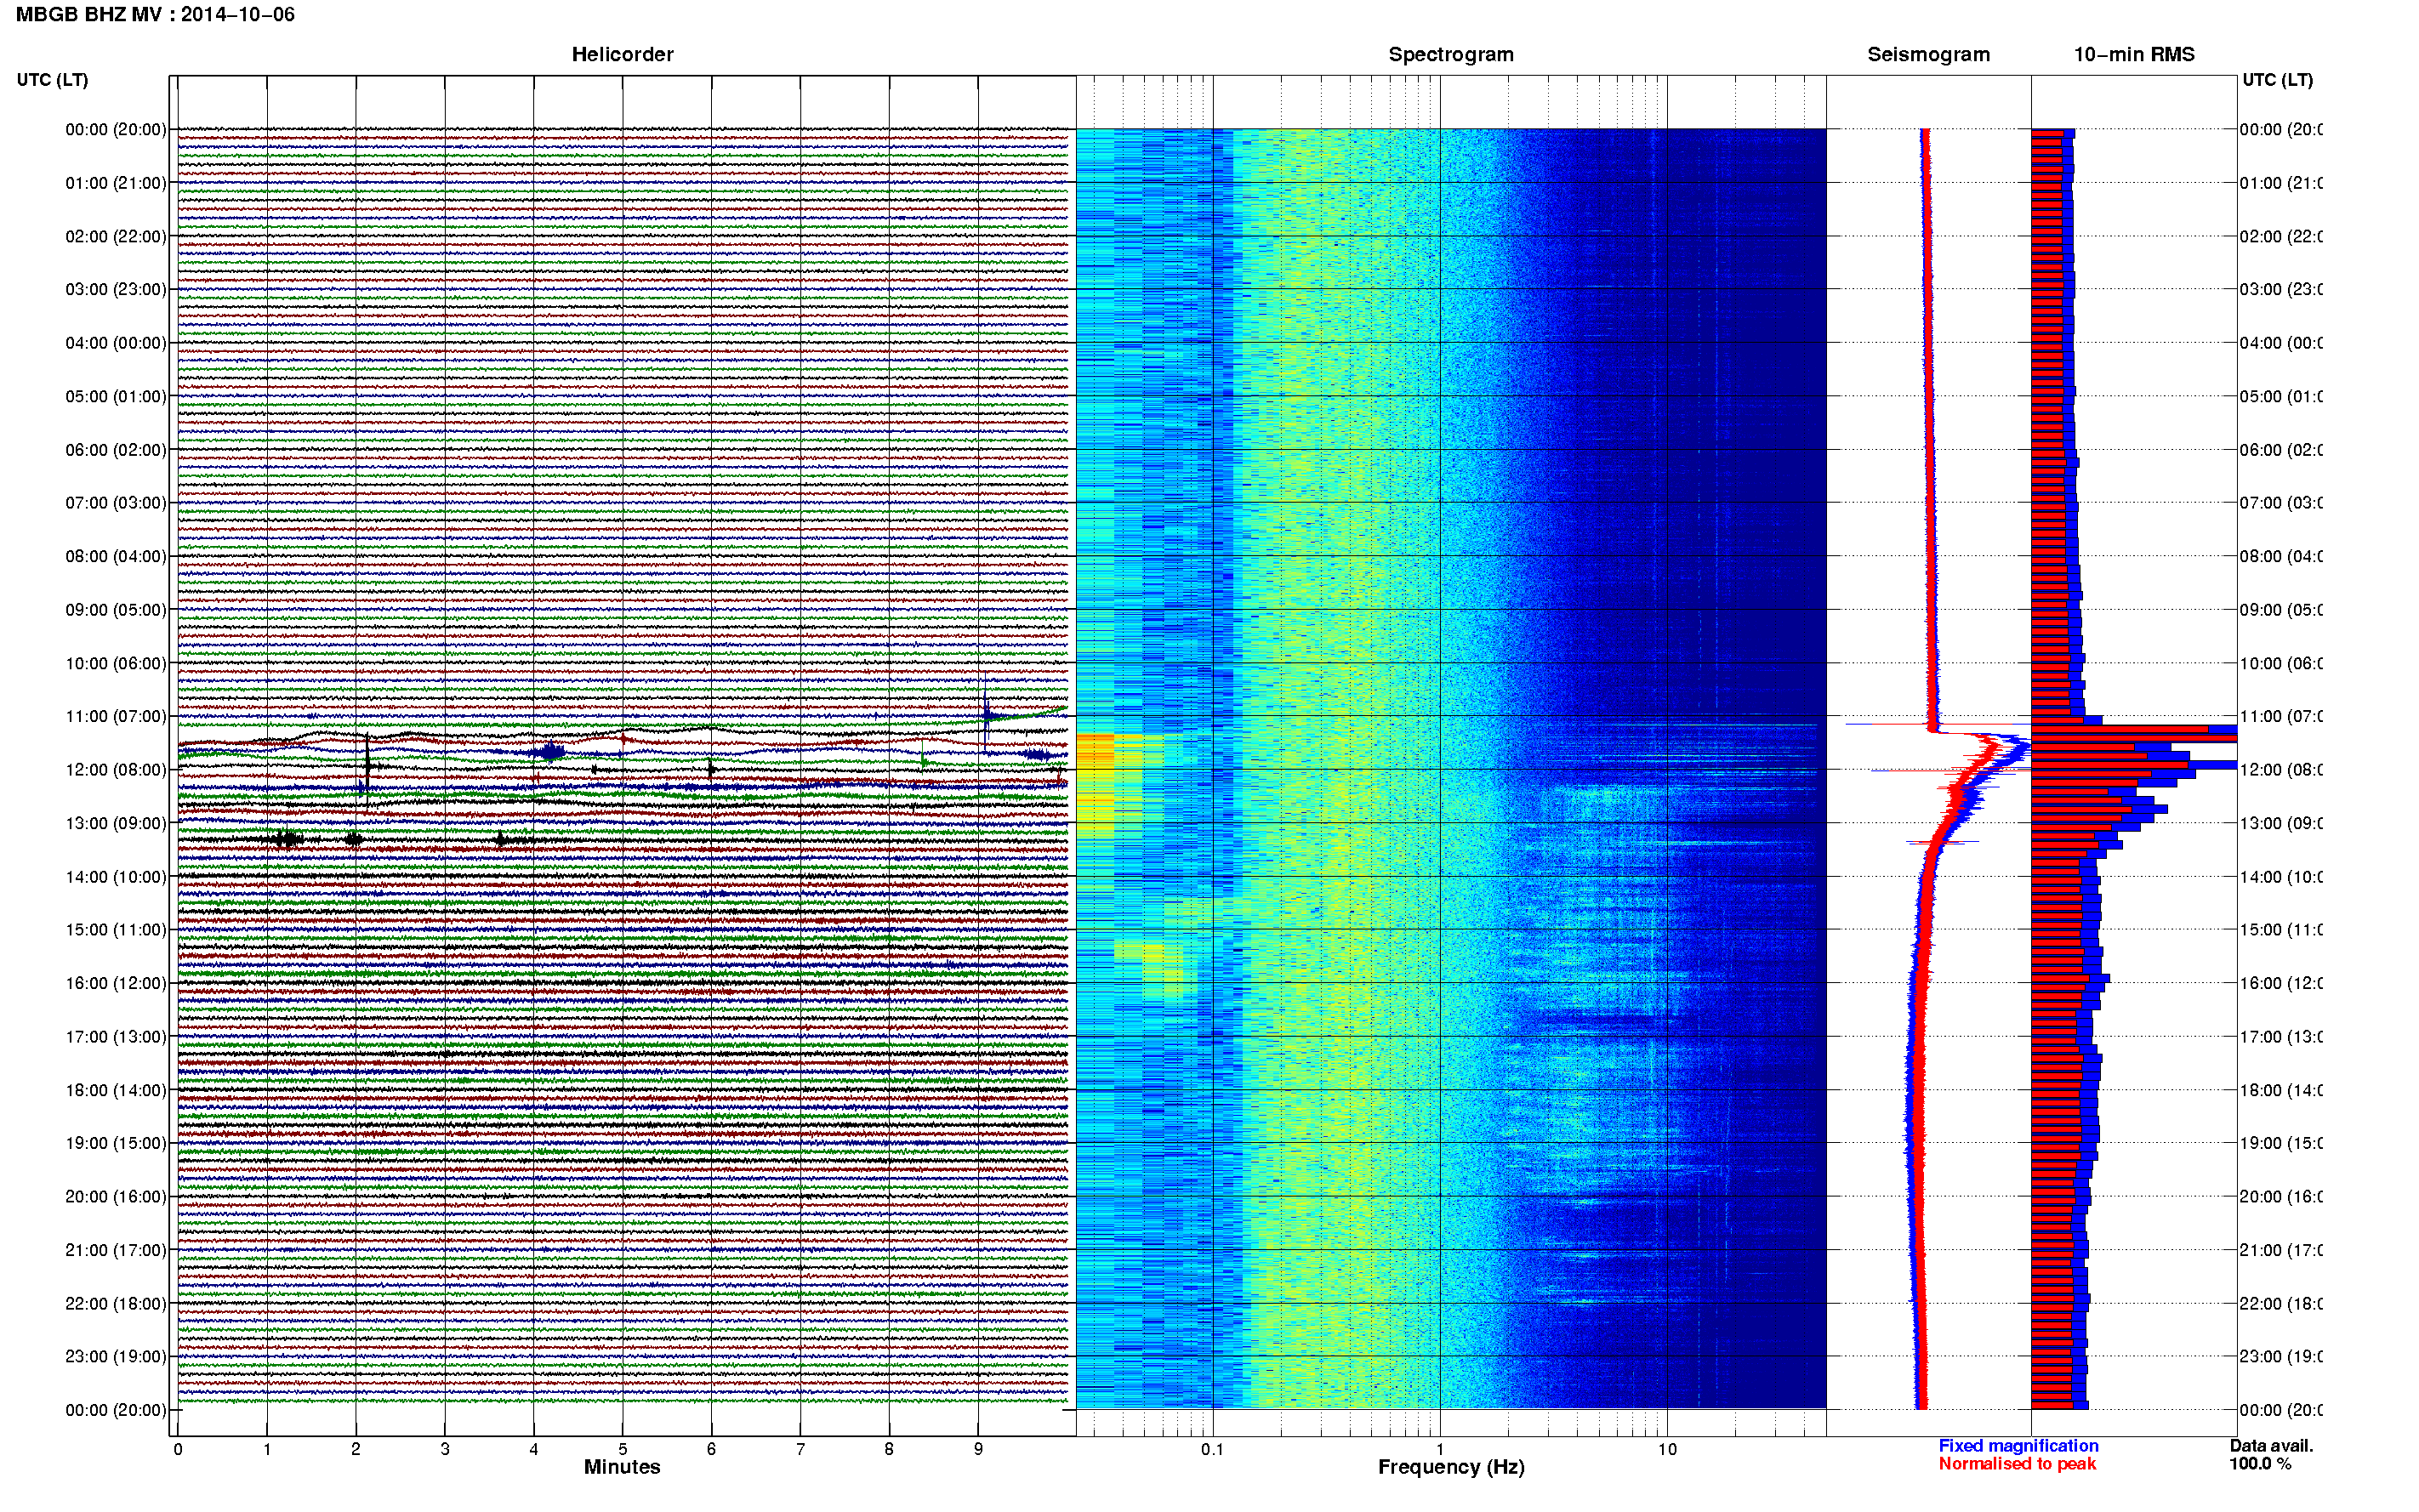Click the left 15:00 (11:00) time label
Image resolution: width=2419 pixels, height=1512 pixels.
116,930
